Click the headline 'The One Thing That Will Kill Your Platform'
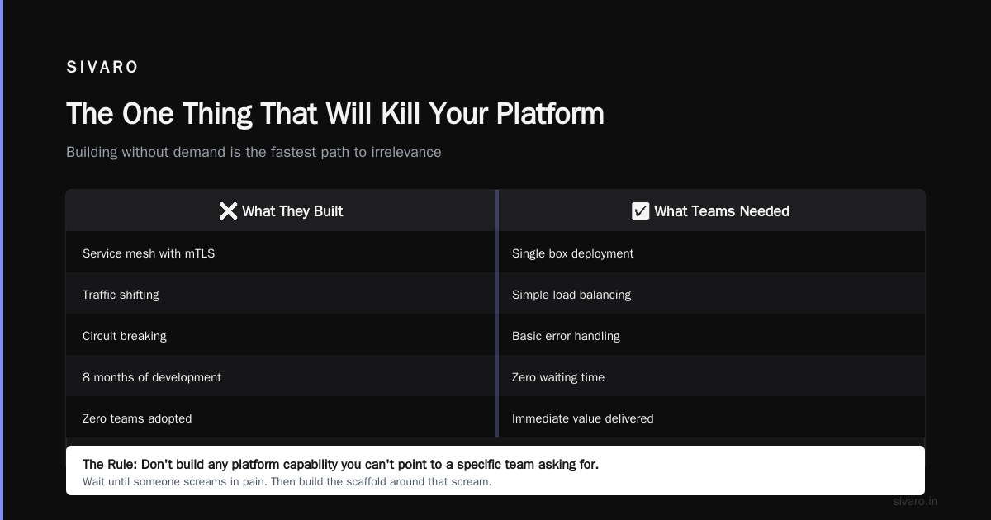 click(x=335, y=113)
